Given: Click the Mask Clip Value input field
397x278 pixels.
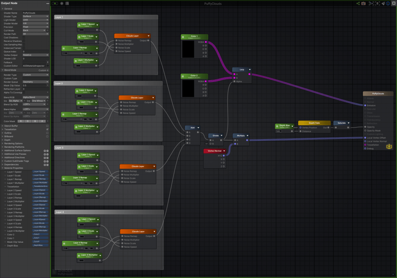Looking at the screenshot, I should pyautogui.click(x=35, y=85).
